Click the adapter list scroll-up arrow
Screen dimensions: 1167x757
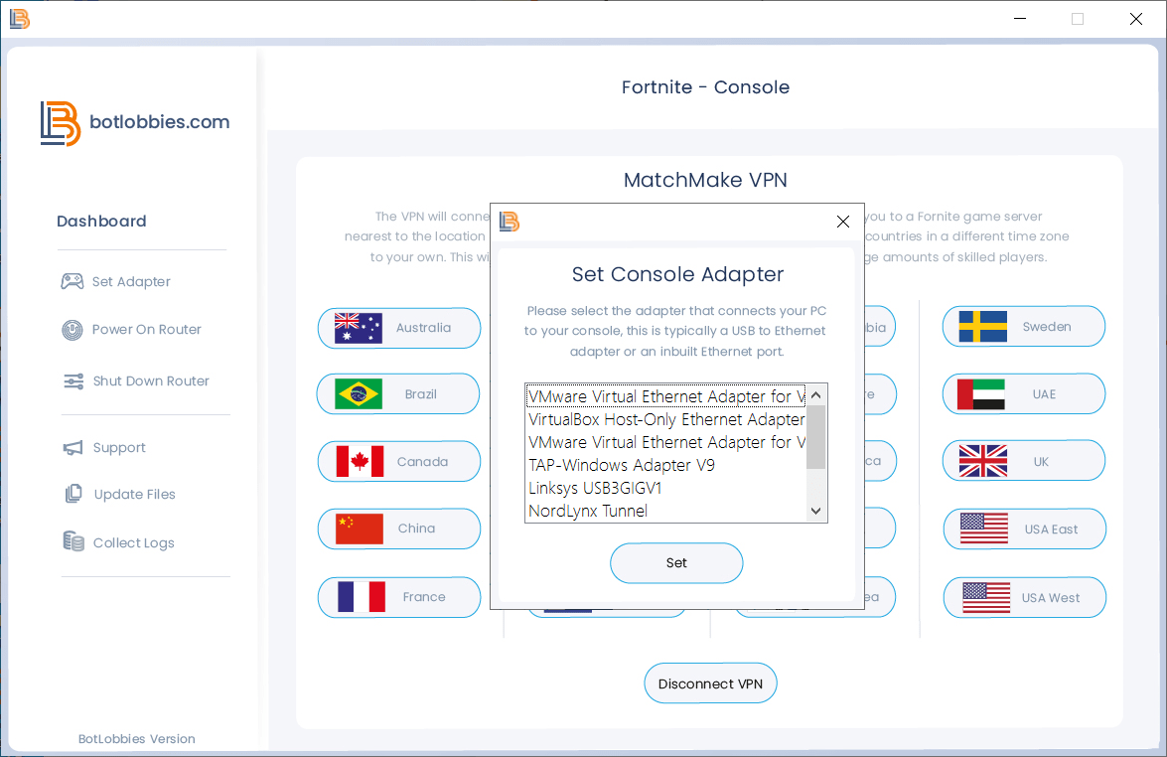(x=815, y=394)
